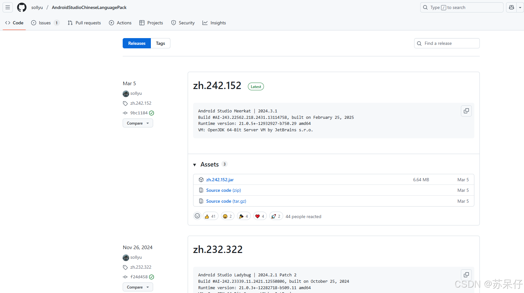The image size is (524, 293).
Task: Open the Security tab
Action: click(183, 23)
